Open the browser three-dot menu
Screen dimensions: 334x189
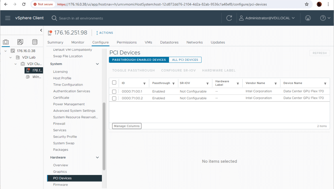point(328,4)
